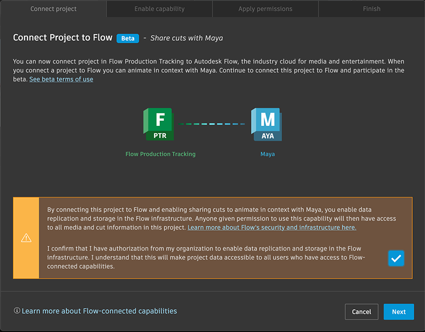The width and height of the screenshot is (425, 332).
Task: Click the Flow Production Tracking icon
Action: point(159,124)
